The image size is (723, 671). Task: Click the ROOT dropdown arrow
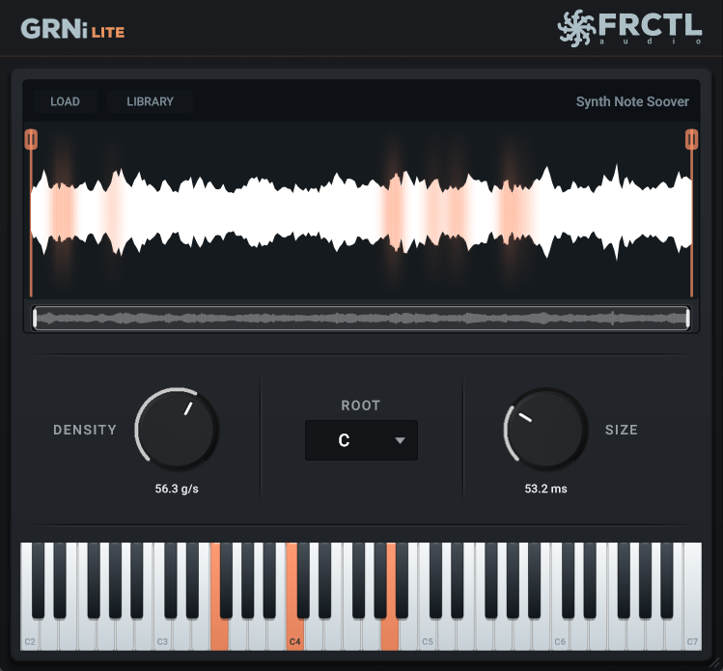[400, 440]
